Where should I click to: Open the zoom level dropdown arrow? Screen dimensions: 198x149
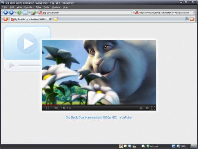click(x=188, y=146)
